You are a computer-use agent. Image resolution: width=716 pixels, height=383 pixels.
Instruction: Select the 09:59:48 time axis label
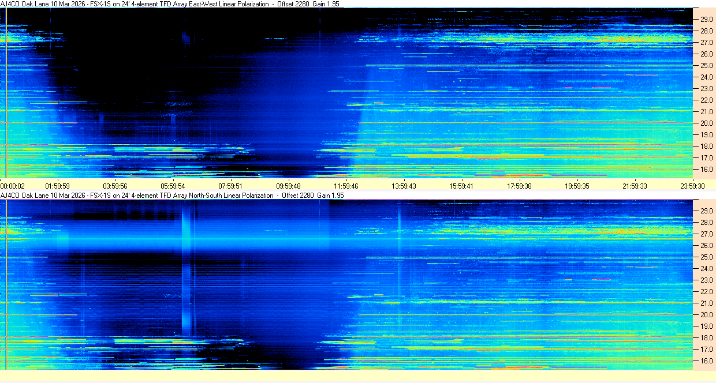click(x=289, y=186)
